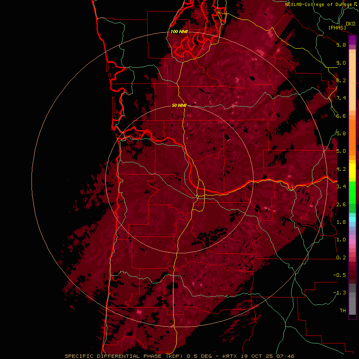
Task: Select the -1.3 value on the color scale
Action: (x=339, y=293)
